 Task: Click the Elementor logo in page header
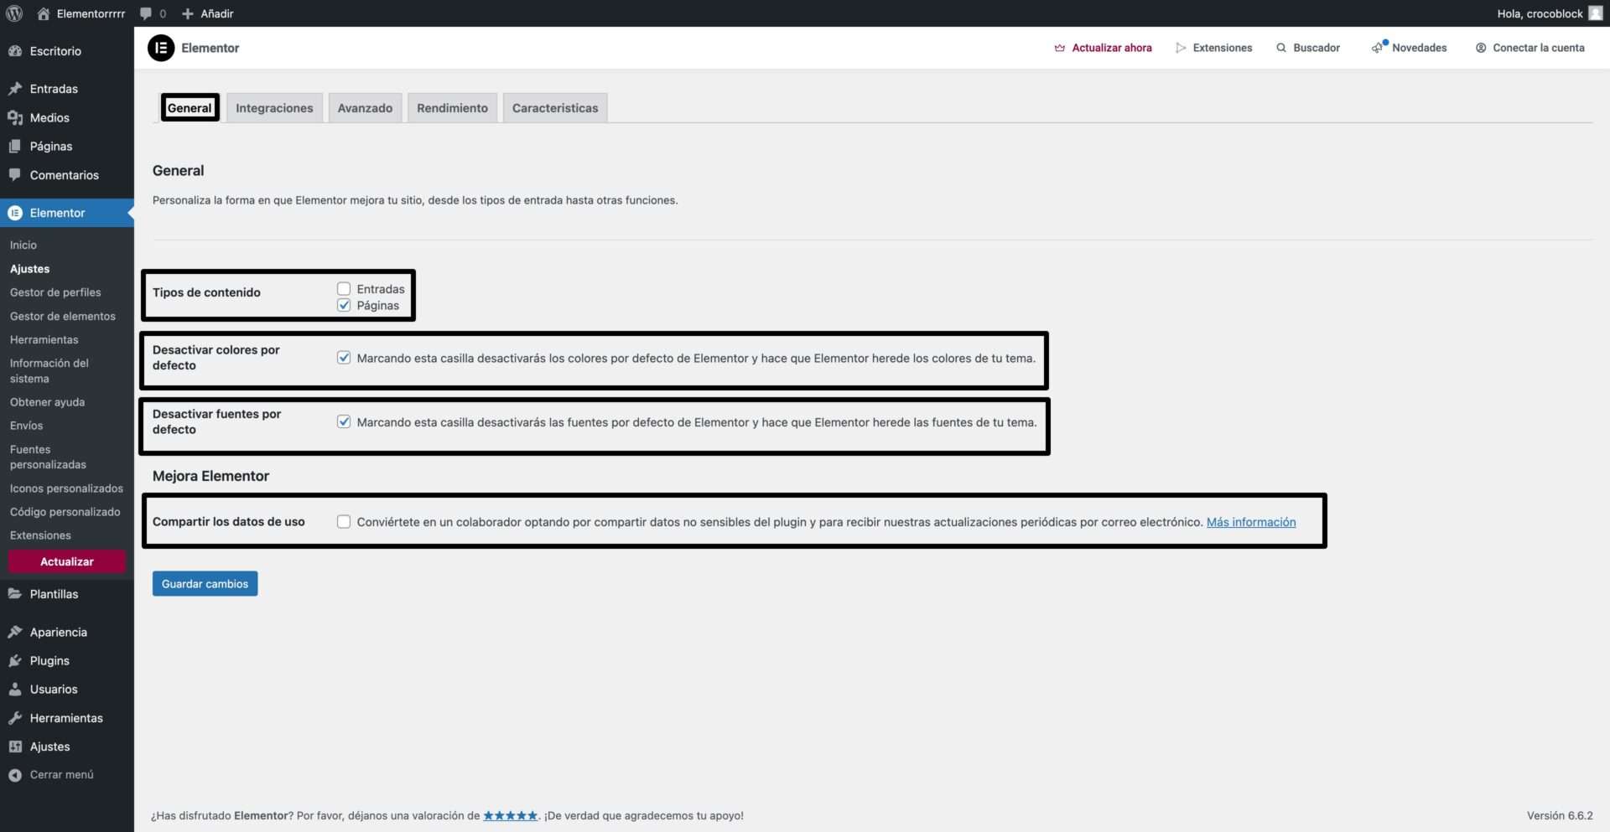click(x=161, y=48)
